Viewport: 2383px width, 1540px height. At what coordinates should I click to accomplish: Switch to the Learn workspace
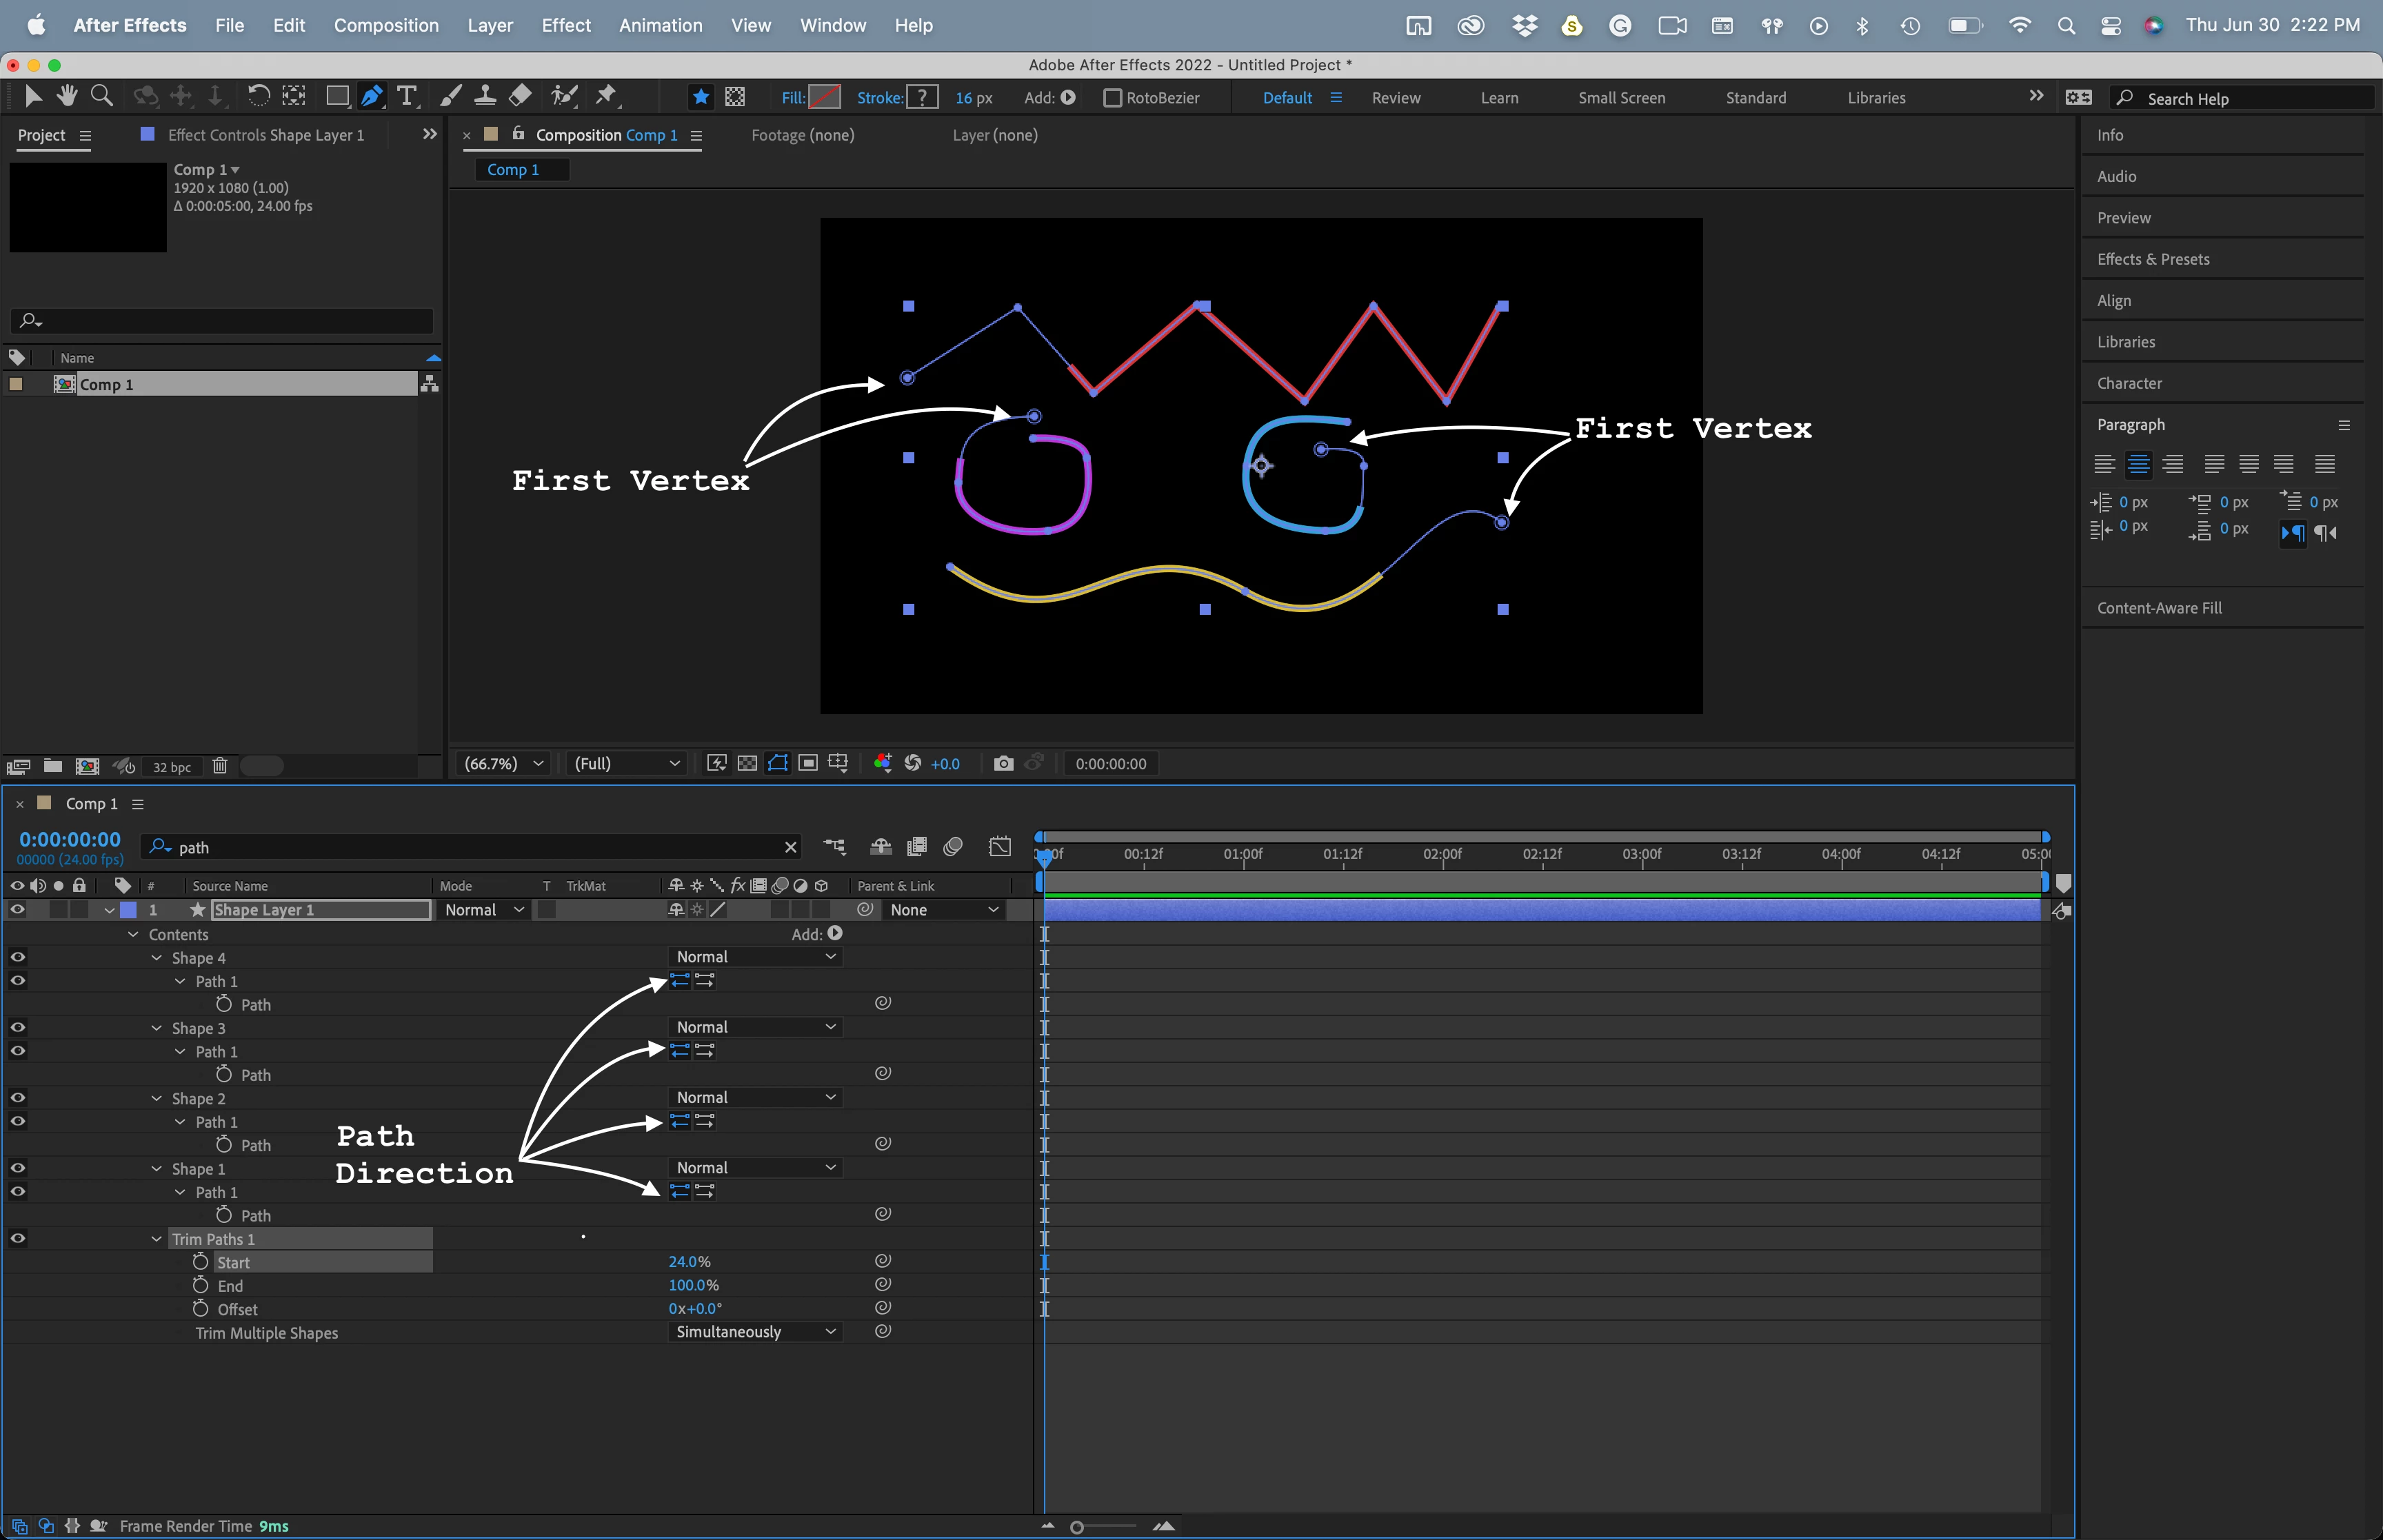1498,98
